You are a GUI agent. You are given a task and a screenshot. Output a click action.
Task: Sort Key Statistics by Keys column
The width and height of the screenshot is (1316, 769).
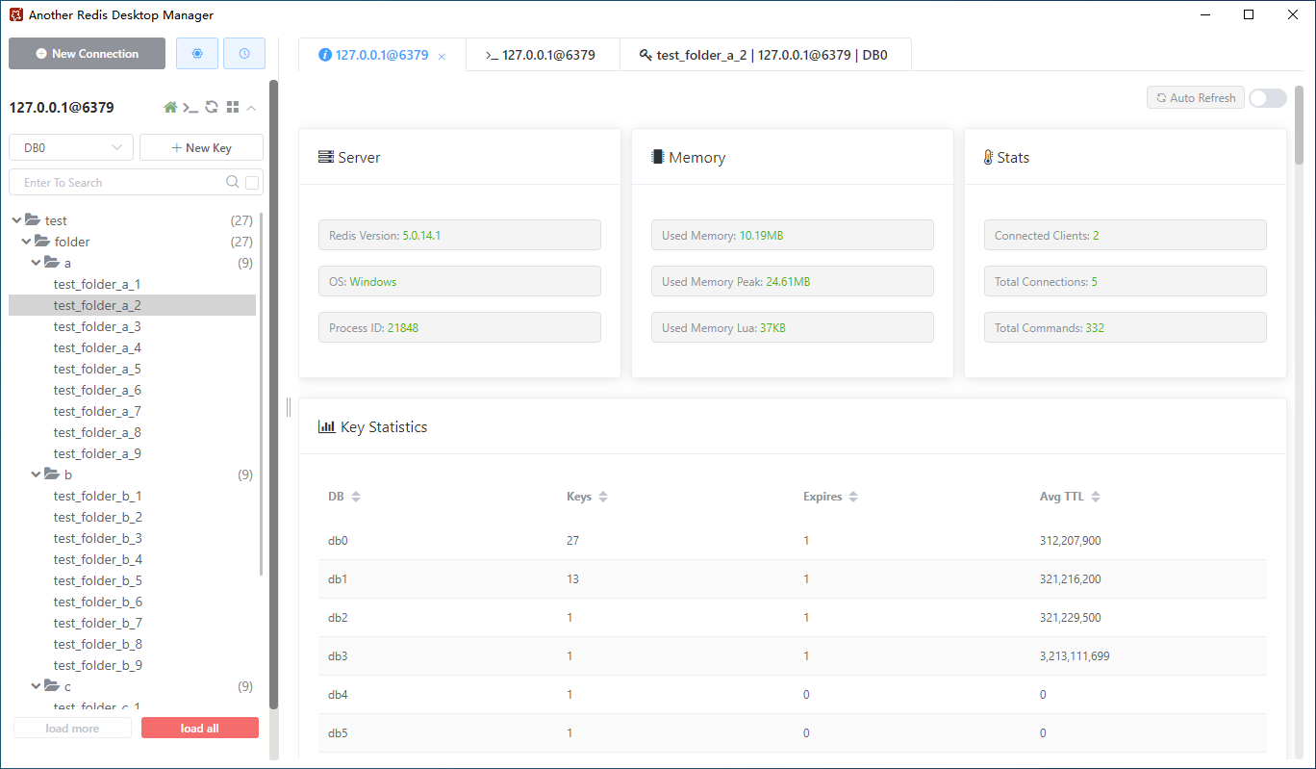(x=603, y=497)
